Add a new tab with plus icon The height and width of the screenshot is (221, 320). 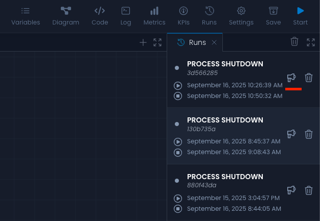(143, 42)
